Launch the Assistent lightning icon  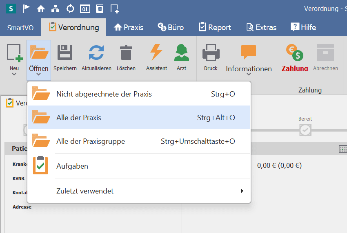(156, 52)
